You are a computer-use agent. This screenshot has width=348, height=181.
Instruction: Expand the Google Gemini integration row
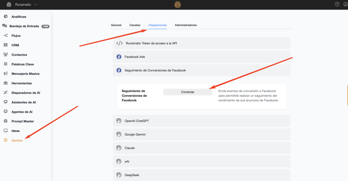point(202,134)
